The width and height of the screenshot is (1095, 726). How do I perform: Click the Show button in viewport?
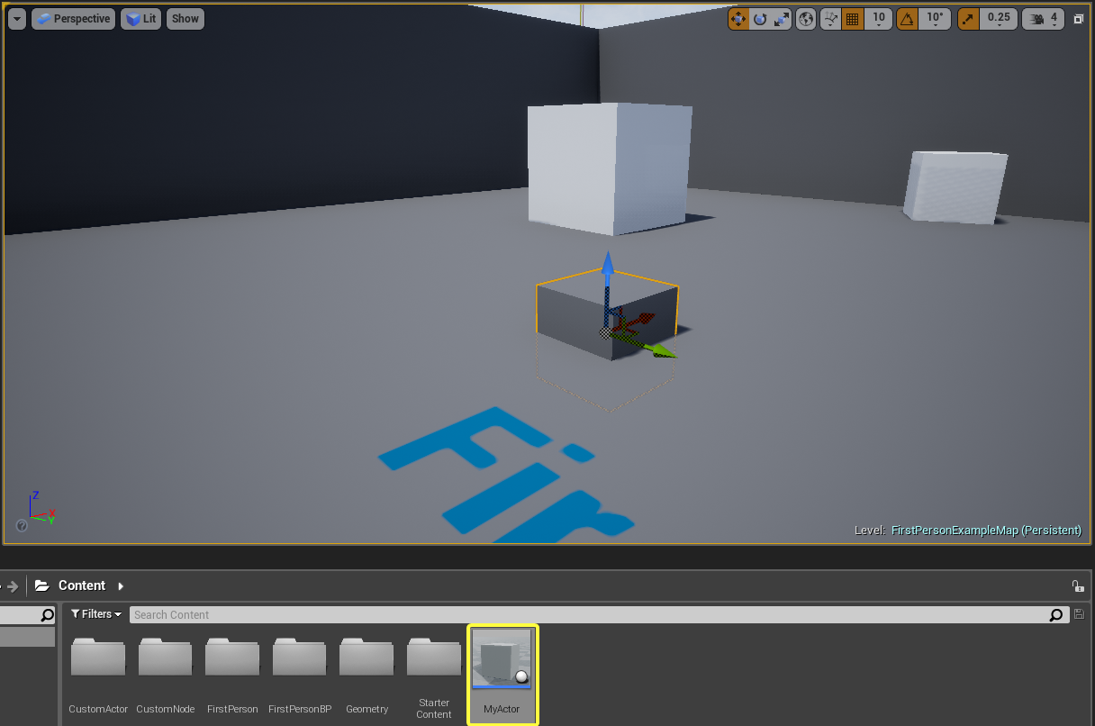click(x=186, y=19)
